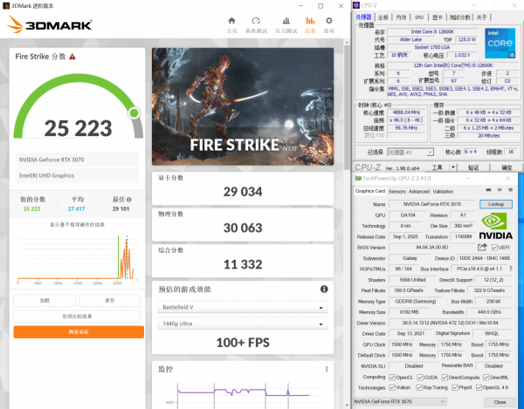Switch to the 内存 tab in CPU-Z

tap(401, 17)
